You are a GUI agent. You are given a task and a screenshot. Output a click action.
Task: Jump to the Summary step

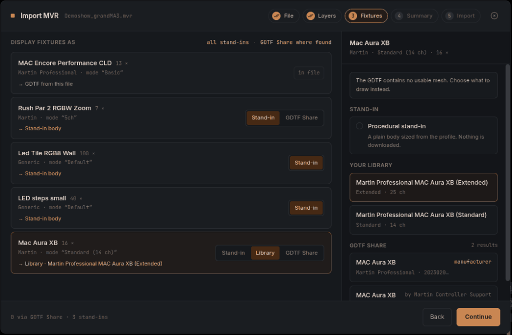click(x=414, y=15)
